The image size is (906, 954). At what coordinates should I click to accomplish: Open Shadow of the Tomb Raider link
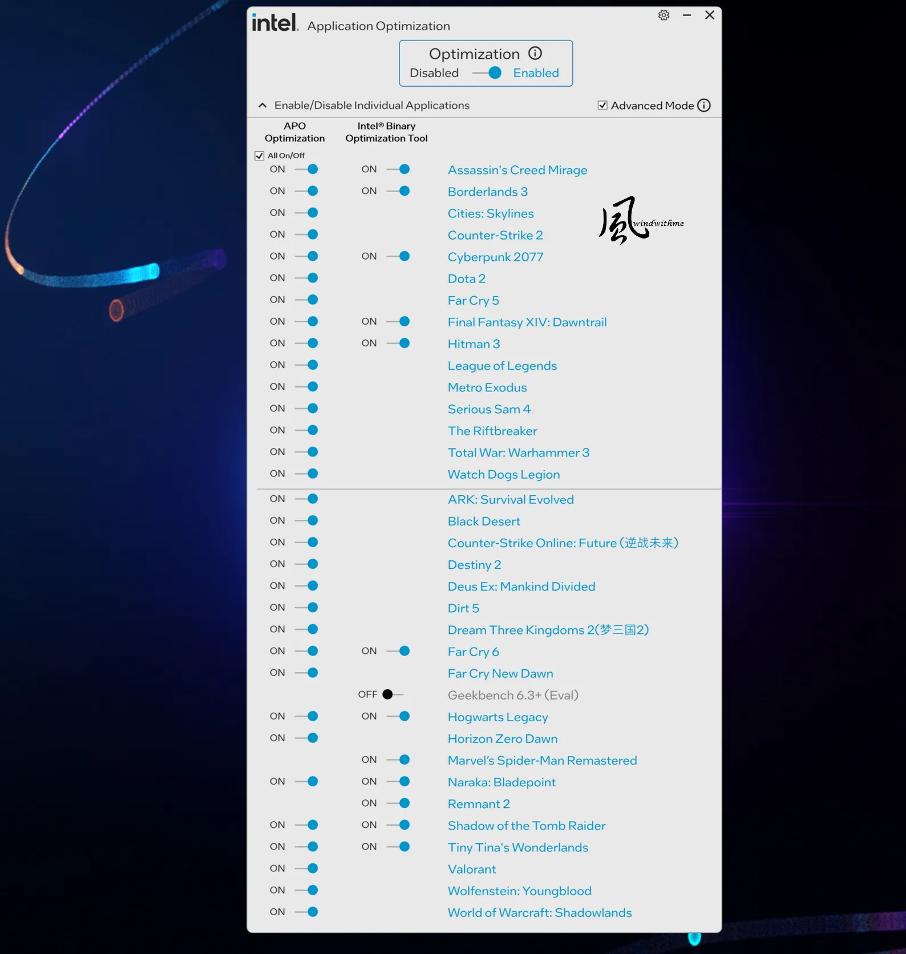527,826
